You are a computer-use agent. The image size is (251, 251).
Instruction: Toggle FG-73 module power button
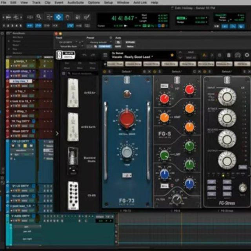point(105,71)
